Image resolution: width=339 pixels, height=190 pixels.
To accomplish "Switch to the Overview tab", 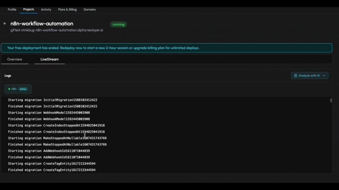I will [x=15, y=59].
